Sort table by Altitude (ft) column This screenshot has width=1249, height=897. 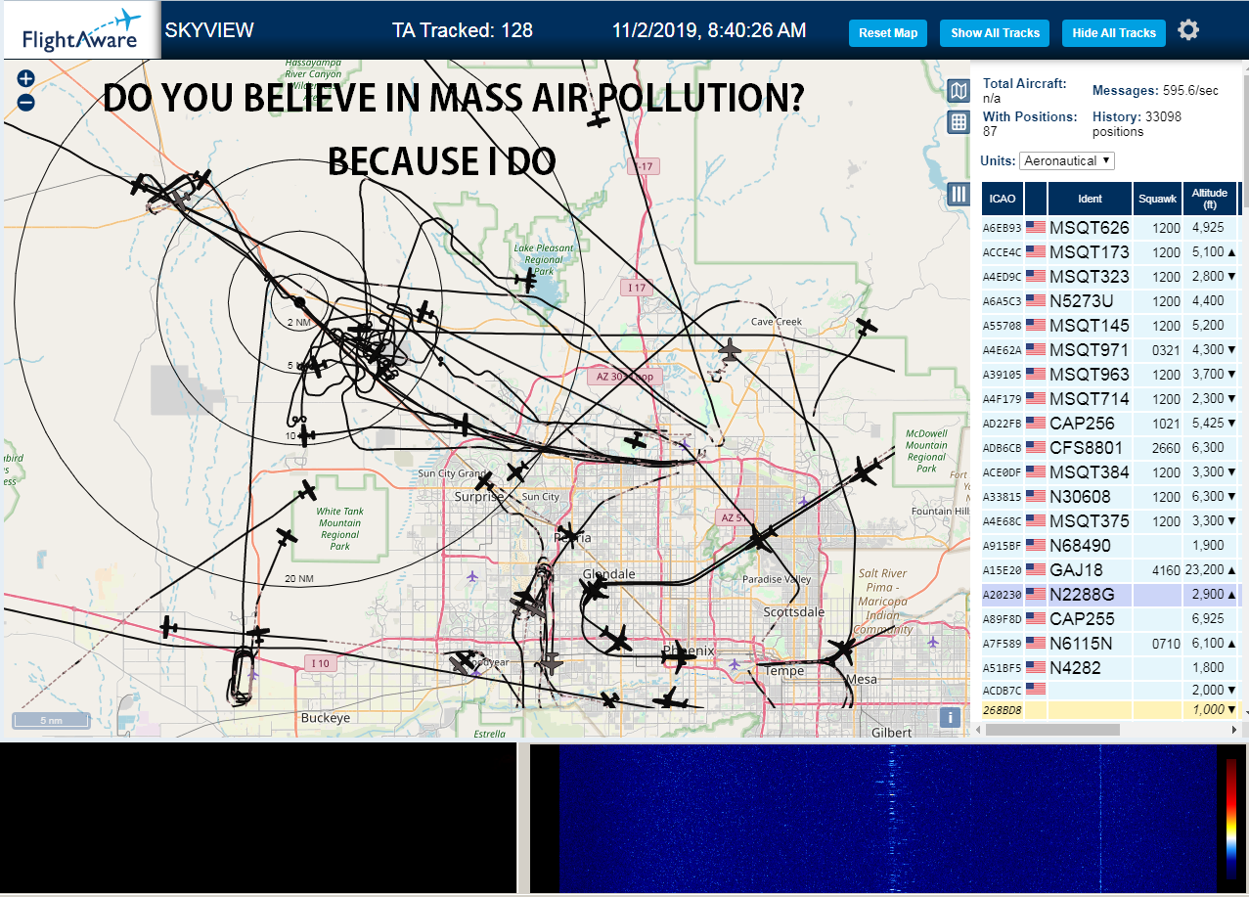[1210, 199]
